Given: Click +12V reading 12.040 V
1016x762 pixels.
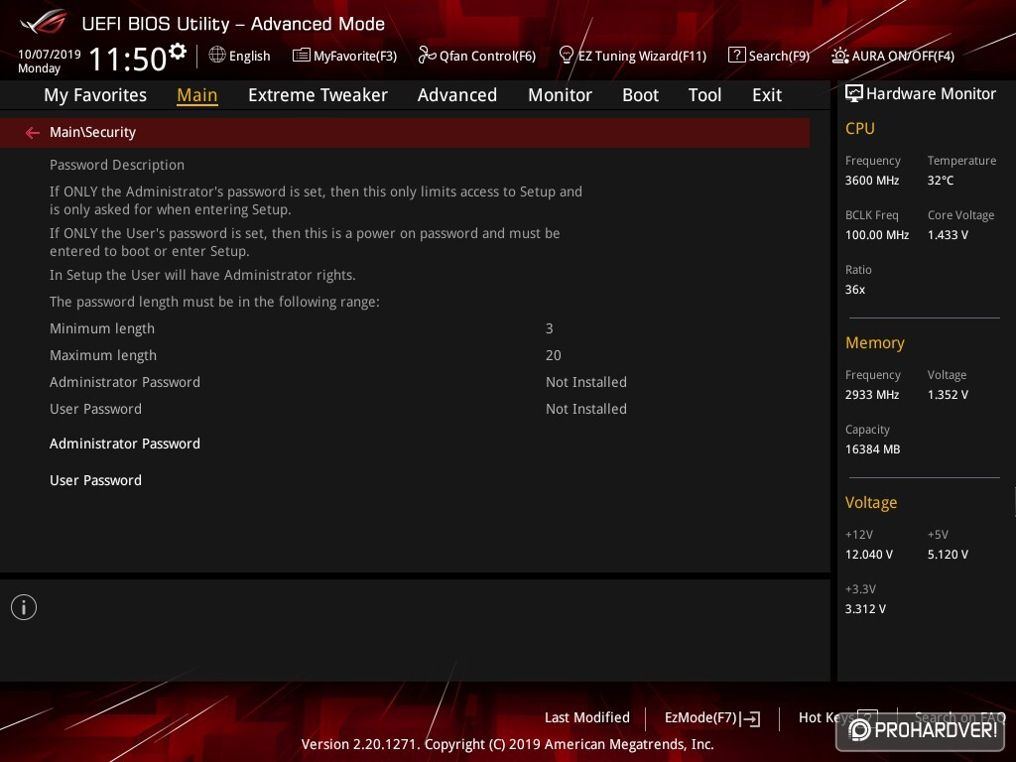Looking at the screenshot, I should 868,555.
